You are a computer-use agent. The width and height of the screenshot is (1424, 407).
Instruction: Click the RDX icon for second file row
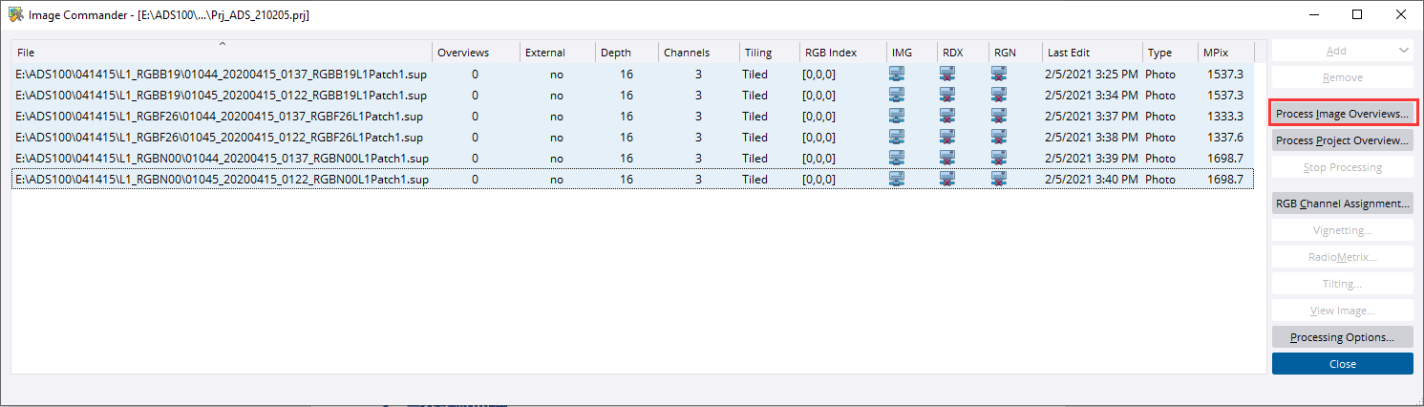(x=947, y=96)
